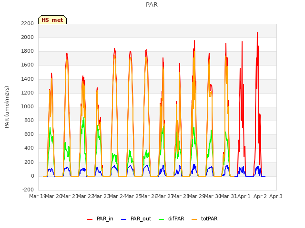The width and height of the screenshot is (305, 228).
Task: Click the 1800 y-axis tick label
Action: pyautogui.click(x=28, y=51)
